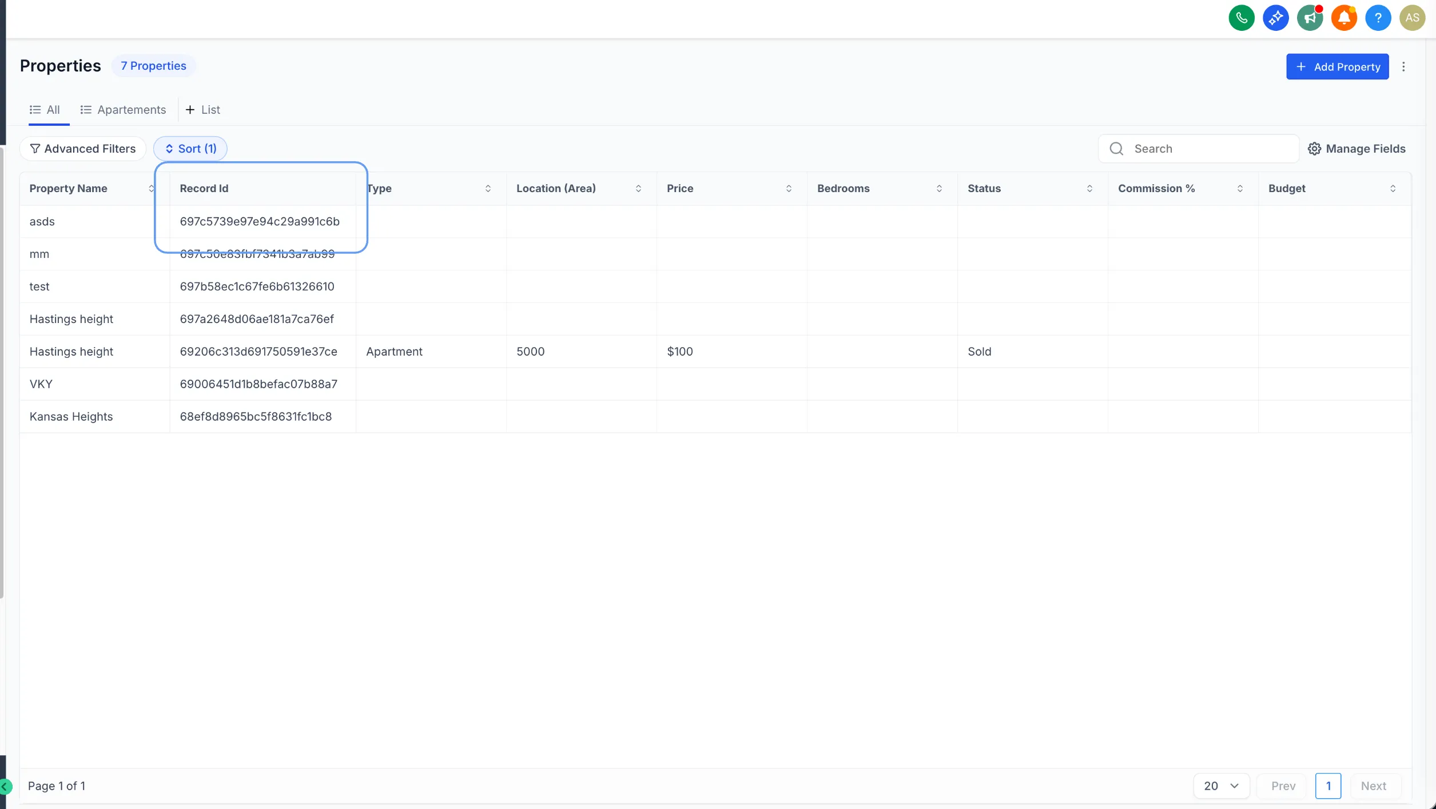1436x809 pixels.
Task: Add a new List view
Action: 203,110
